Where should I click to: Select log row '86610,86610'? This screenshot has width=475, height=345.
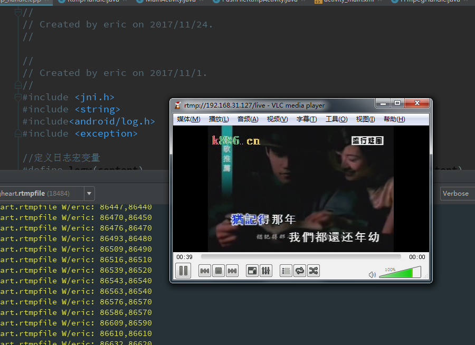pyautogui.click(x=76, y=333)
